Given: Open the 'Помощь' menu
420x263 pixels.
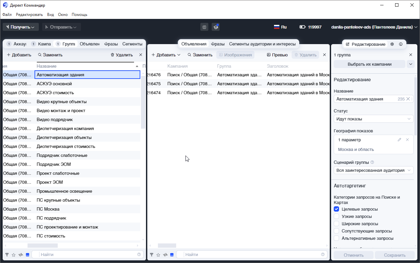Looking at the screenshot, I should [80, 15].
